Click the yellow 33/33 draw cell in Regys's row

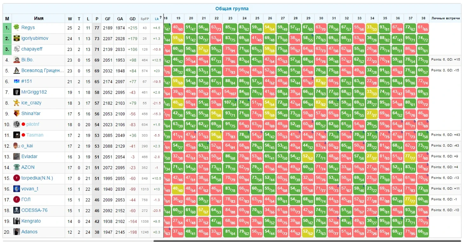[x=372, y=28]
